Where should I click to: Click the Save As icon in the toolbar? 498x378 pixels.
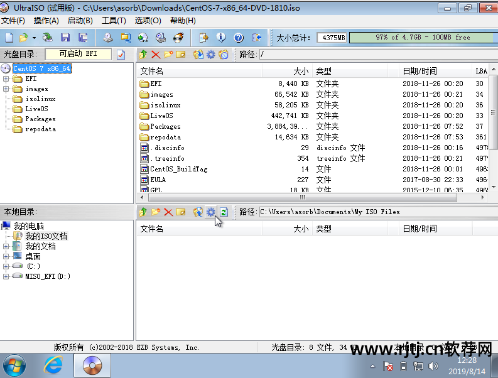click(83, 38)
